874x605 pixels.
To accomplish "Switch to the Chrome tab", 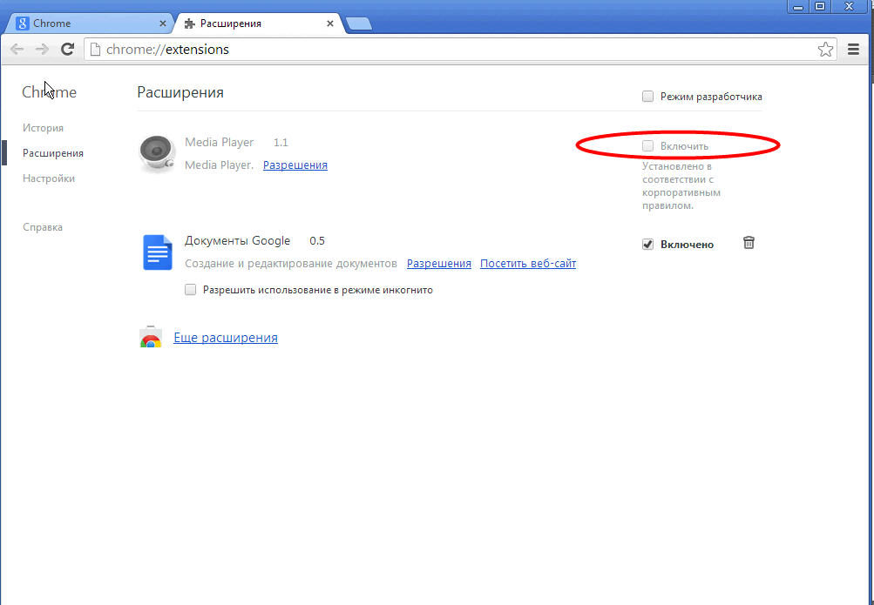I will click(89, 24).
